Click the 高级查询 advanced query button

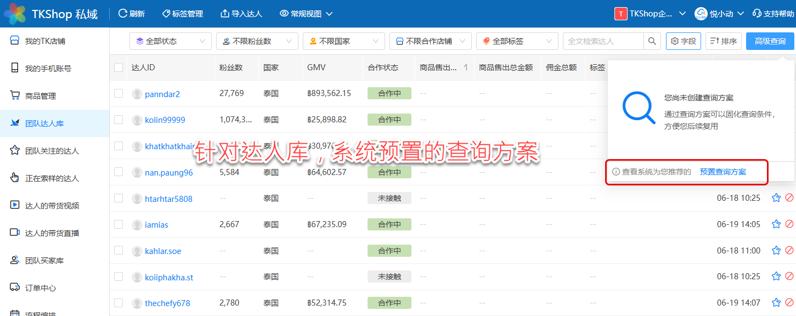pos(770,41)
